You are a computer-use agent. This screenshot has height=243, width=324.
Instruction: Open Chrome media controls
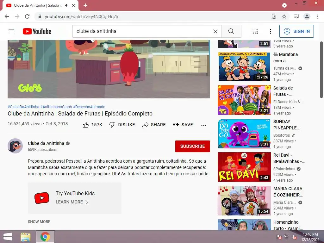point(296,16)
